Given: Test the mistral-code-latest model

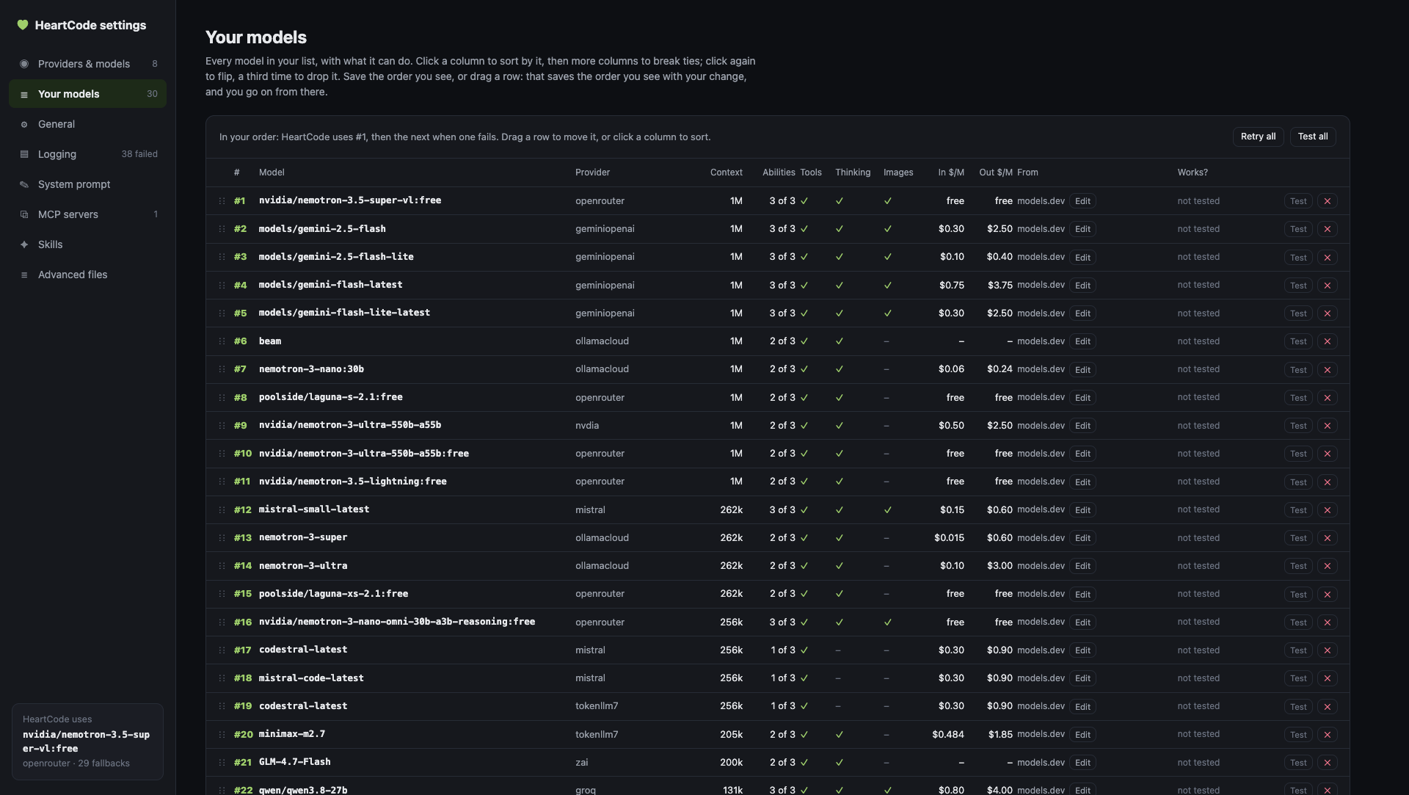Looking at the screenshot, I should [1297, 678].
